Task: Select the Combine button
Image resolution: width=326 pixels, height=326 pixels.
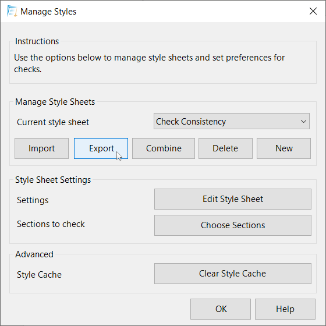Action: pyautogui.click(x=164, y=148)
